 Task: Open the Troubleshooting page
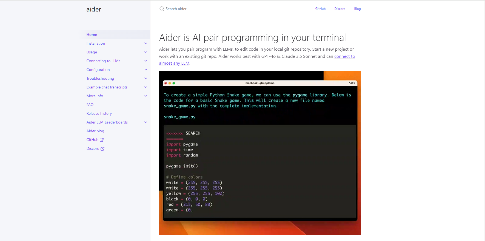100,78
